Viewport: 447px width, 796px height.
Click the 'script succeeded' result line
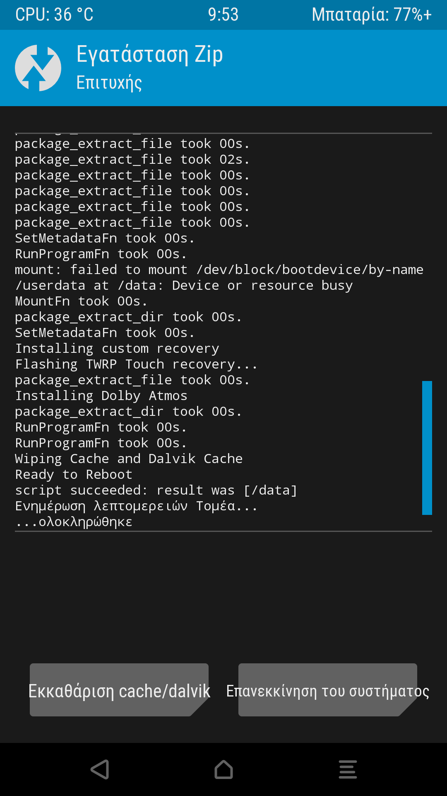pyautogui.click(x=156, y=490)
